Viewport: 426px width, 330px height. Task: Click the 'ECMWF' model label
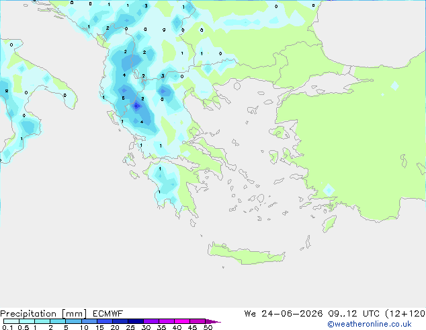(108, 313)
